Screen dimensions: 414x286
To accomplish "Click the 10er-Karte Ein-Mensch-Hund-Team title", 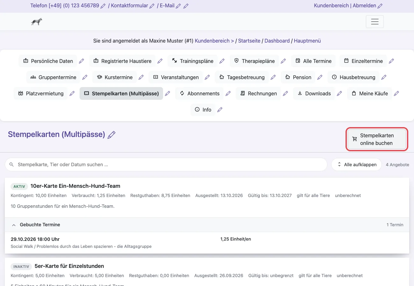I will pyautogui.click(x=75, y=186).
